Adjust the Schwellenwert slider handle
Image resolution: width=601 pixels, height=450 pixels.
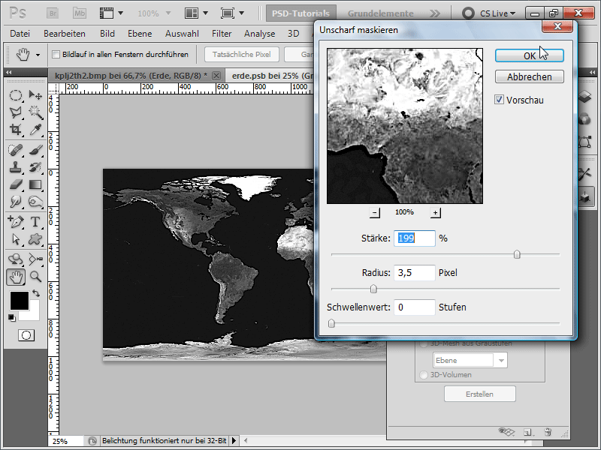[331, 324]
